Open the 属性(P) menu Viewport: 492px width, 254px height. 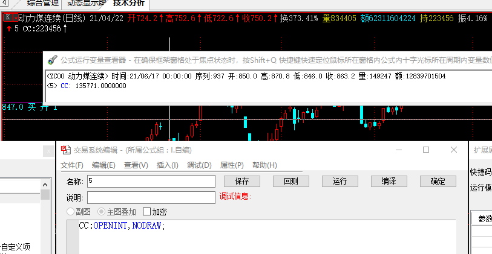pyautogui.click(x=232, y=165)
